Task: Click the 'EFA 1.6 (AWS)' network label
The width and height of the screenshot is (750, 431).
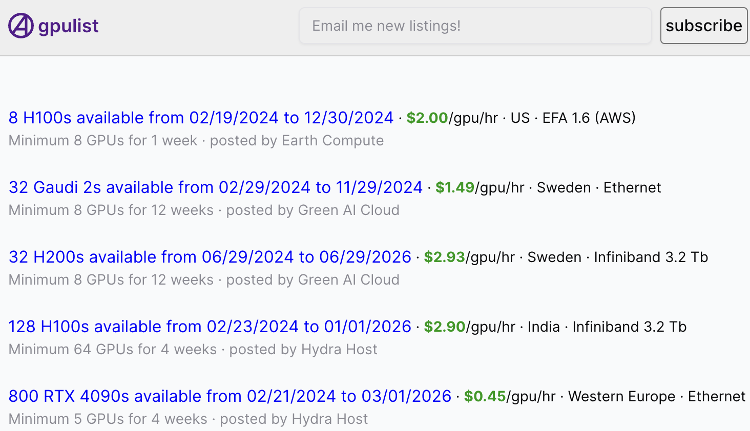Action: click(x=589, y=118)
